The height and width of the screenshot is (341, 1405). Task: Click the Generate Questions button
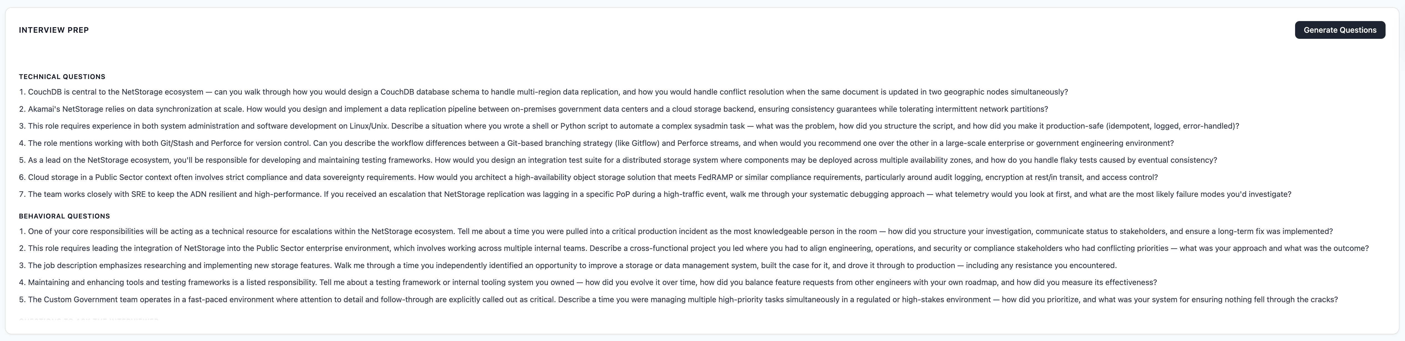coord(1339,30)
